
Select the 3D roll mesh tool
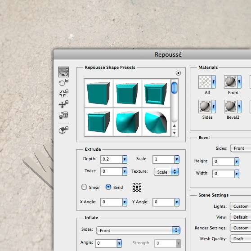(x=63, y=83)
